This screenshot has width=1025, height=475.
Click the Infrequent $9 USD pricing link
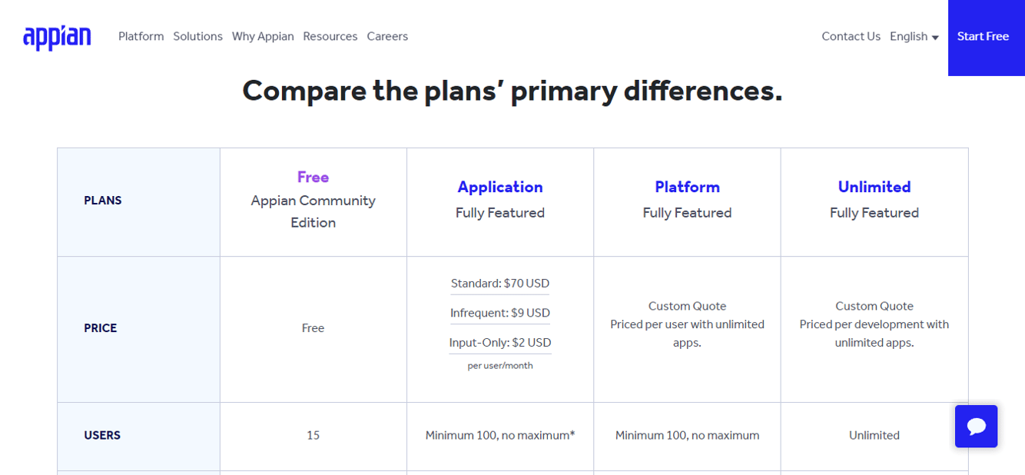(499, 313)
